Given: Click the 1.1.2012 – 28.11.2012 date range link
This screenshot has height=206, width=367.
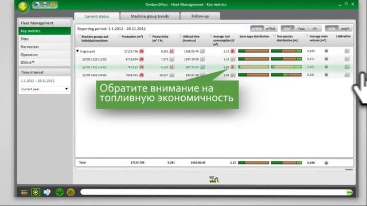Looking at the screenshot, I should coord(37,81).
